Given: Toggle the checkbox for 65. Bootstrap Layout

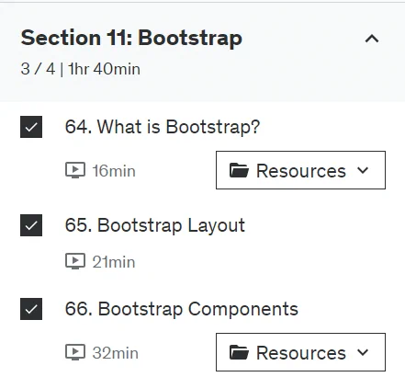Looking at the screenshot, I should coord(31,225).
